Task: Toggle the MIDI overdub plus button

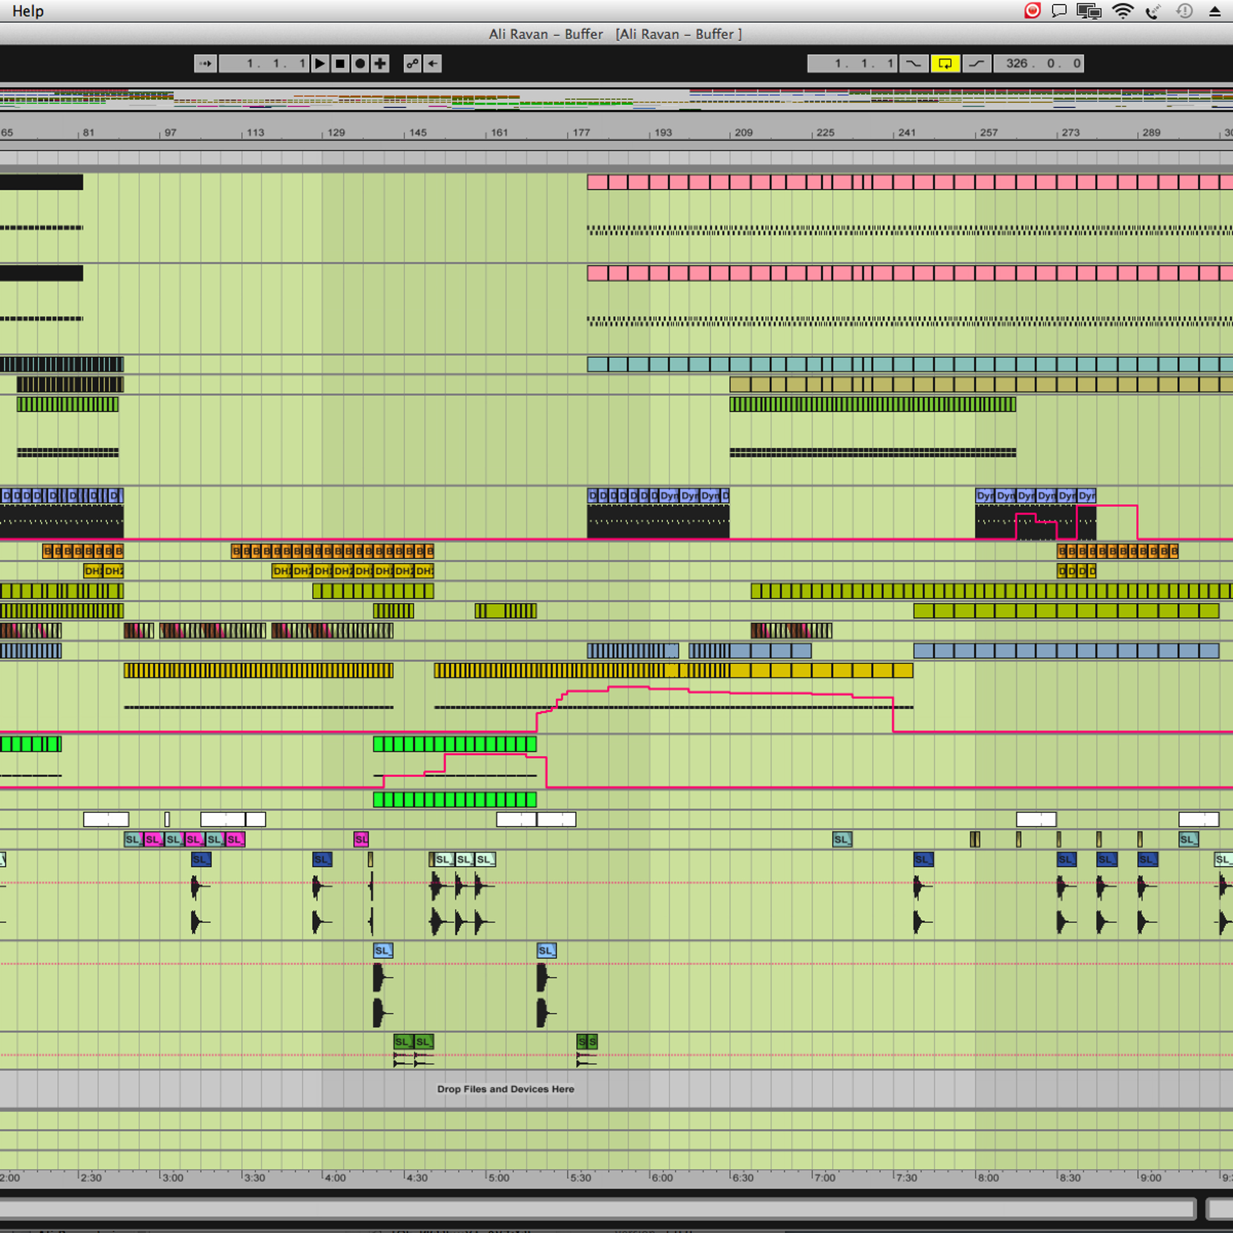Action: click(380, 63)
